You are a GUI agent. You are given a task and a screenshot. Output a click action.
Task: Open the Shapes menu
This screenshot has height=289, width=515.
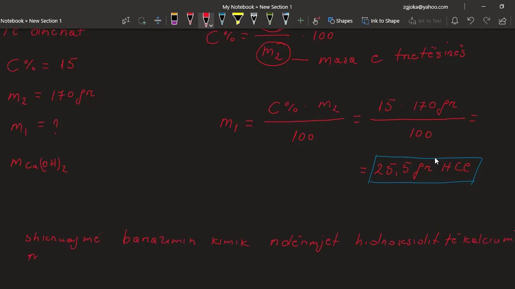click(340, 20)
